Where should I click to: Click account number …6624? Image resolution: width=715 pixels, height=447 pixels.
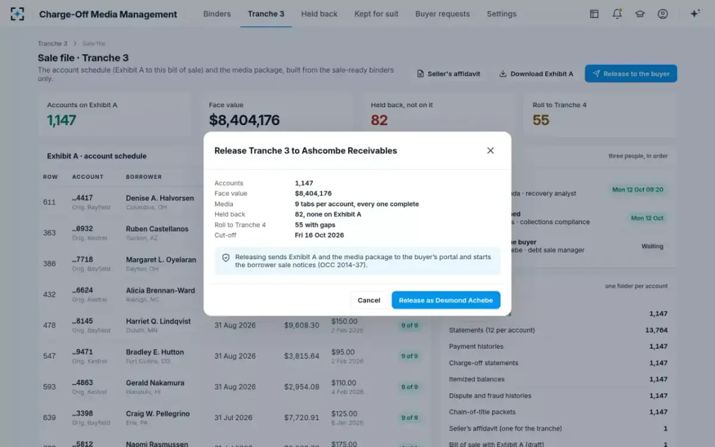tap(82, 291)
